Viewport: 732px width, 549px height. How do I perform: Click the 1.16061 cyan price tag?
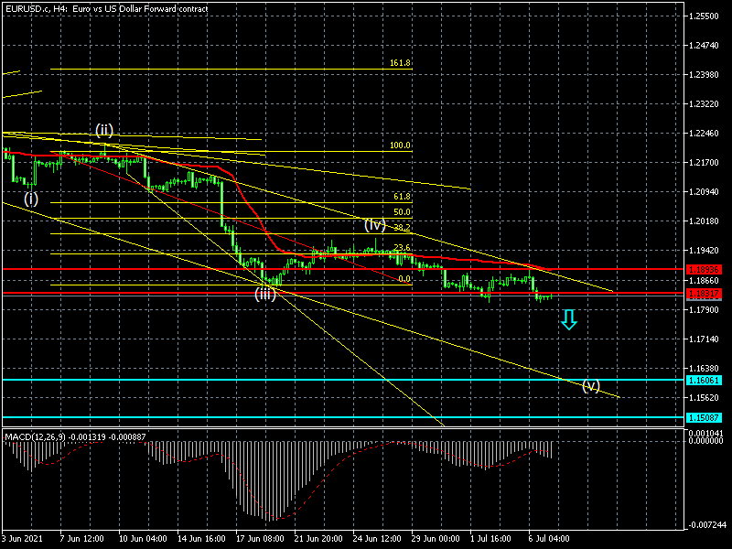point(703,380)
